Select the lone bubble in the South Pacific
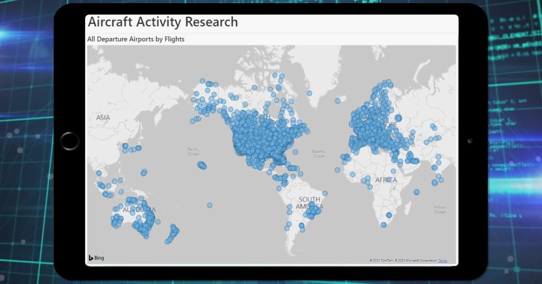This screenshot has height=284, width=542. tap(210, 205)
